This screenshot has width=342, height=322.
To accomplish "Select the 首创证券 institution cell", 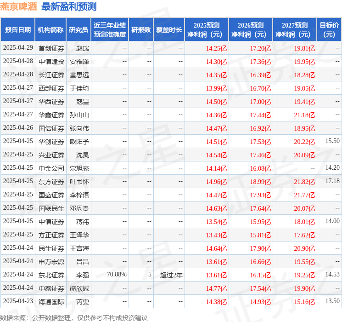I will (x=51, y=48).
